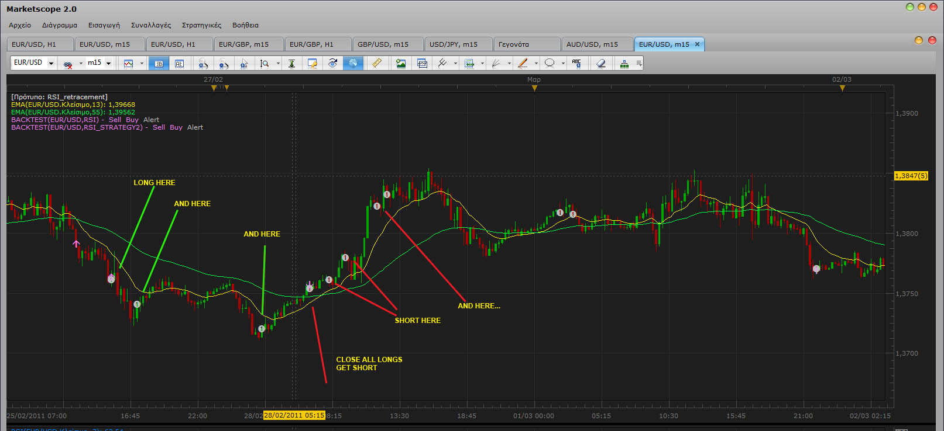Click the Πρότυπο: RSI_retracement template label
Image resolution: width=944 pixels, height=431 pixels.
pyautogui.click(x=59, y=97)
